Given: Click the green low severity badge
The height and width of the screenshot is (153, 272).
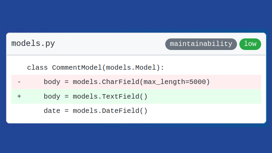Looking at the screenshot, I should 250,44.
